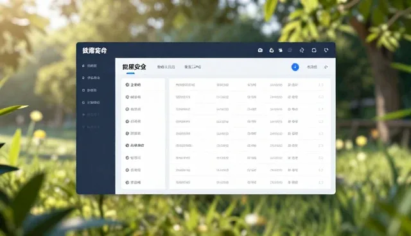Click the first cell of the table's top row
Viewport: 411px width, 236px height.
pos(186,85)
